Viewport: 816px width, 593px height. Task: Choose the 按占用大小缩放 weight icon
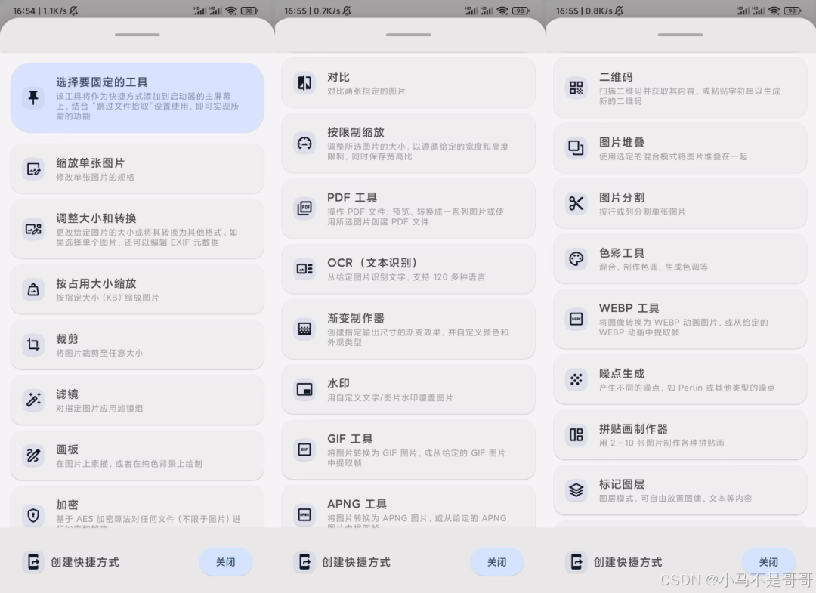(33, 290)
